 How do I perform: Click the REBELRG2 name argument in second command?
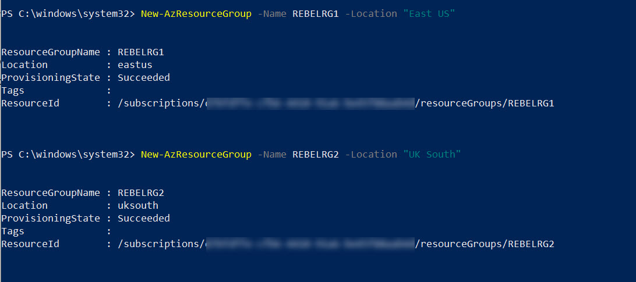[316, 154]
